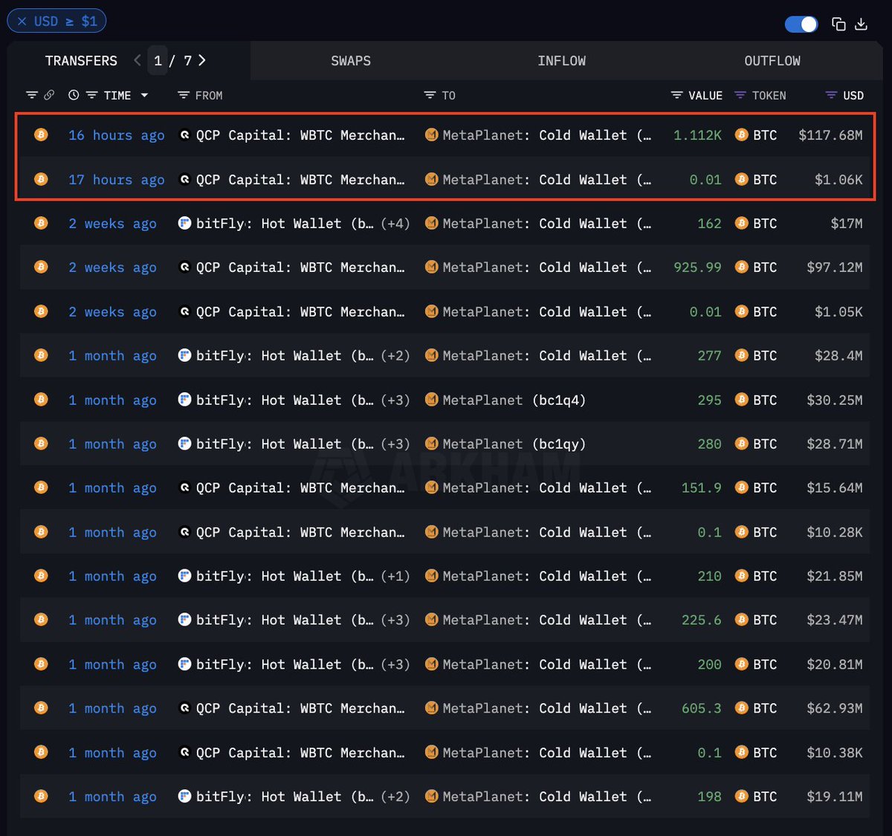Switch off the blue toggle at top right
The width and height of the screenshot is (892, 836).
pyautogui.click(x=801, y=24)
